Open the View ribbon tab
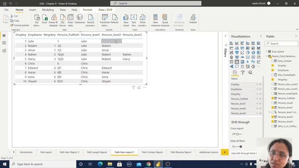Screen dimensions: 299x168 tap(63, 10)
